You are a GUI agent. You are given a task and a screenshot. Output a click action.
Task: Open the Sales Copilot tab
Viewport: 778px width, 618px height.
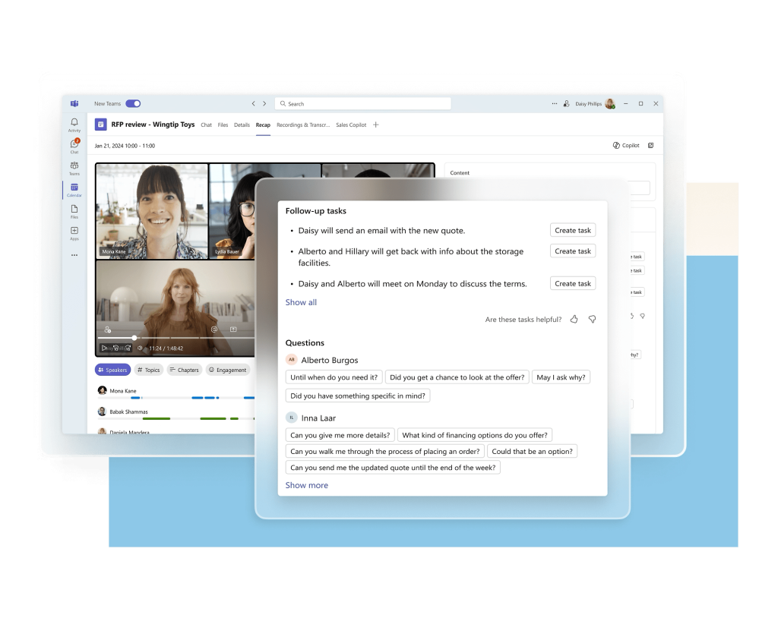351,125
